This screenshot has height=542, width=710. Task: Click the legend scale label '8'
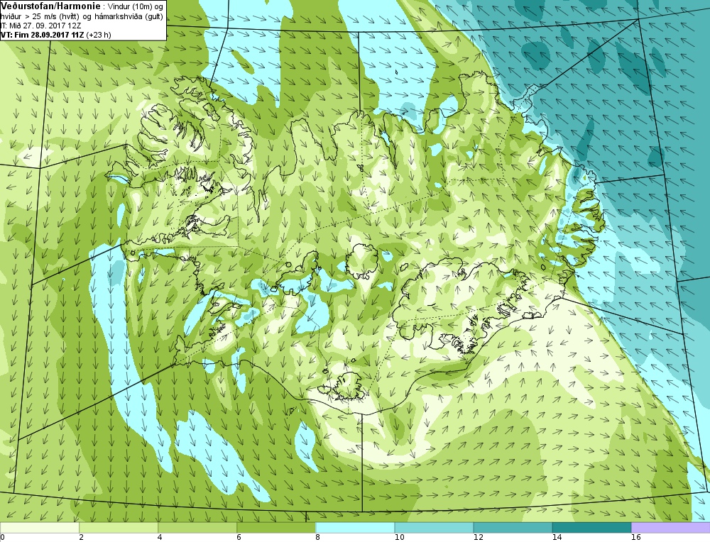pyautogui.click(x=317, y=538)
